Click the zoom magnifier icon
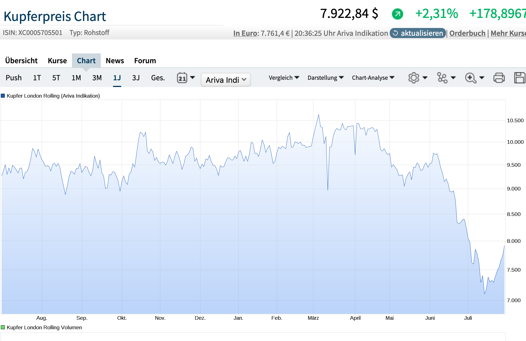Screen dimensions: 526x341 pyautogui.click(x=471, y=78)
